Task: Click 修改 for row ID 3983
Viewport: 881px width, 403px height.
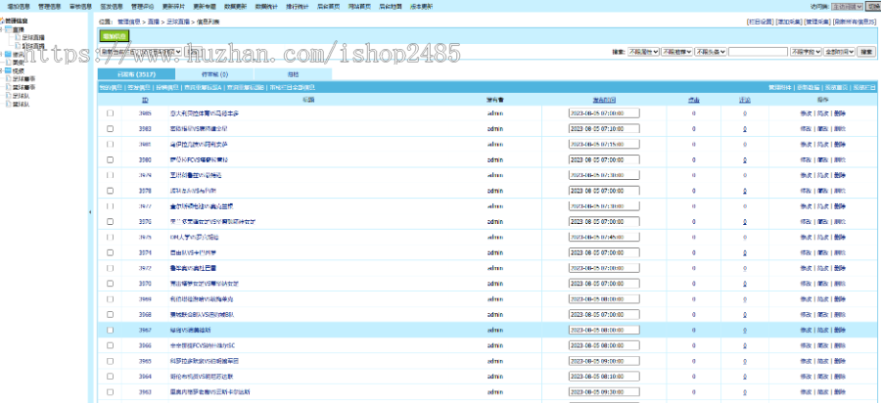Action: (806, 128)
